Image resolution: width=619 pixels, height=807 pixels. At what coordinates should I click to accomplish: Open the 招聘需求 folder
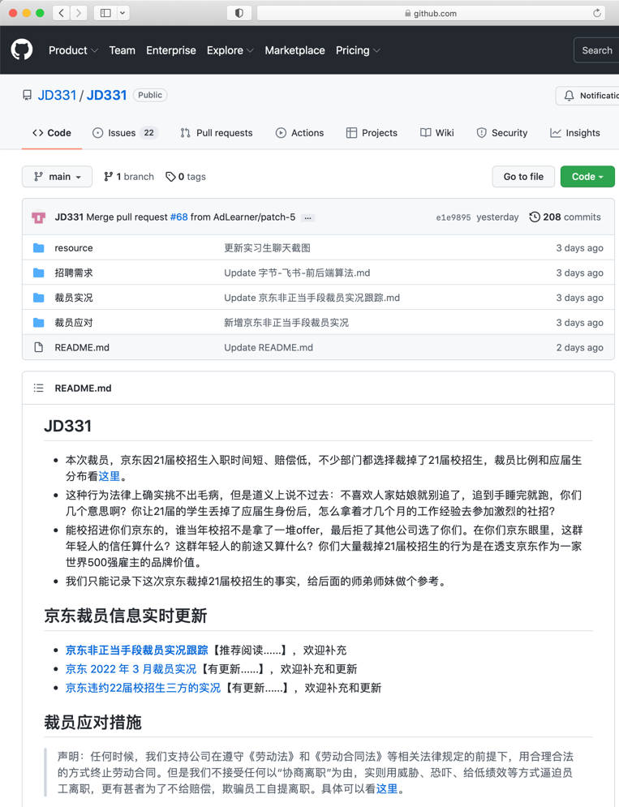74,273
